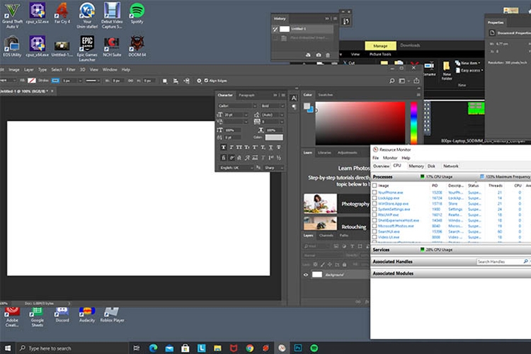Delete history state with the trash icon
This screenshot has height=354, width=531.
pyautogui.click(x=329, y=55)
